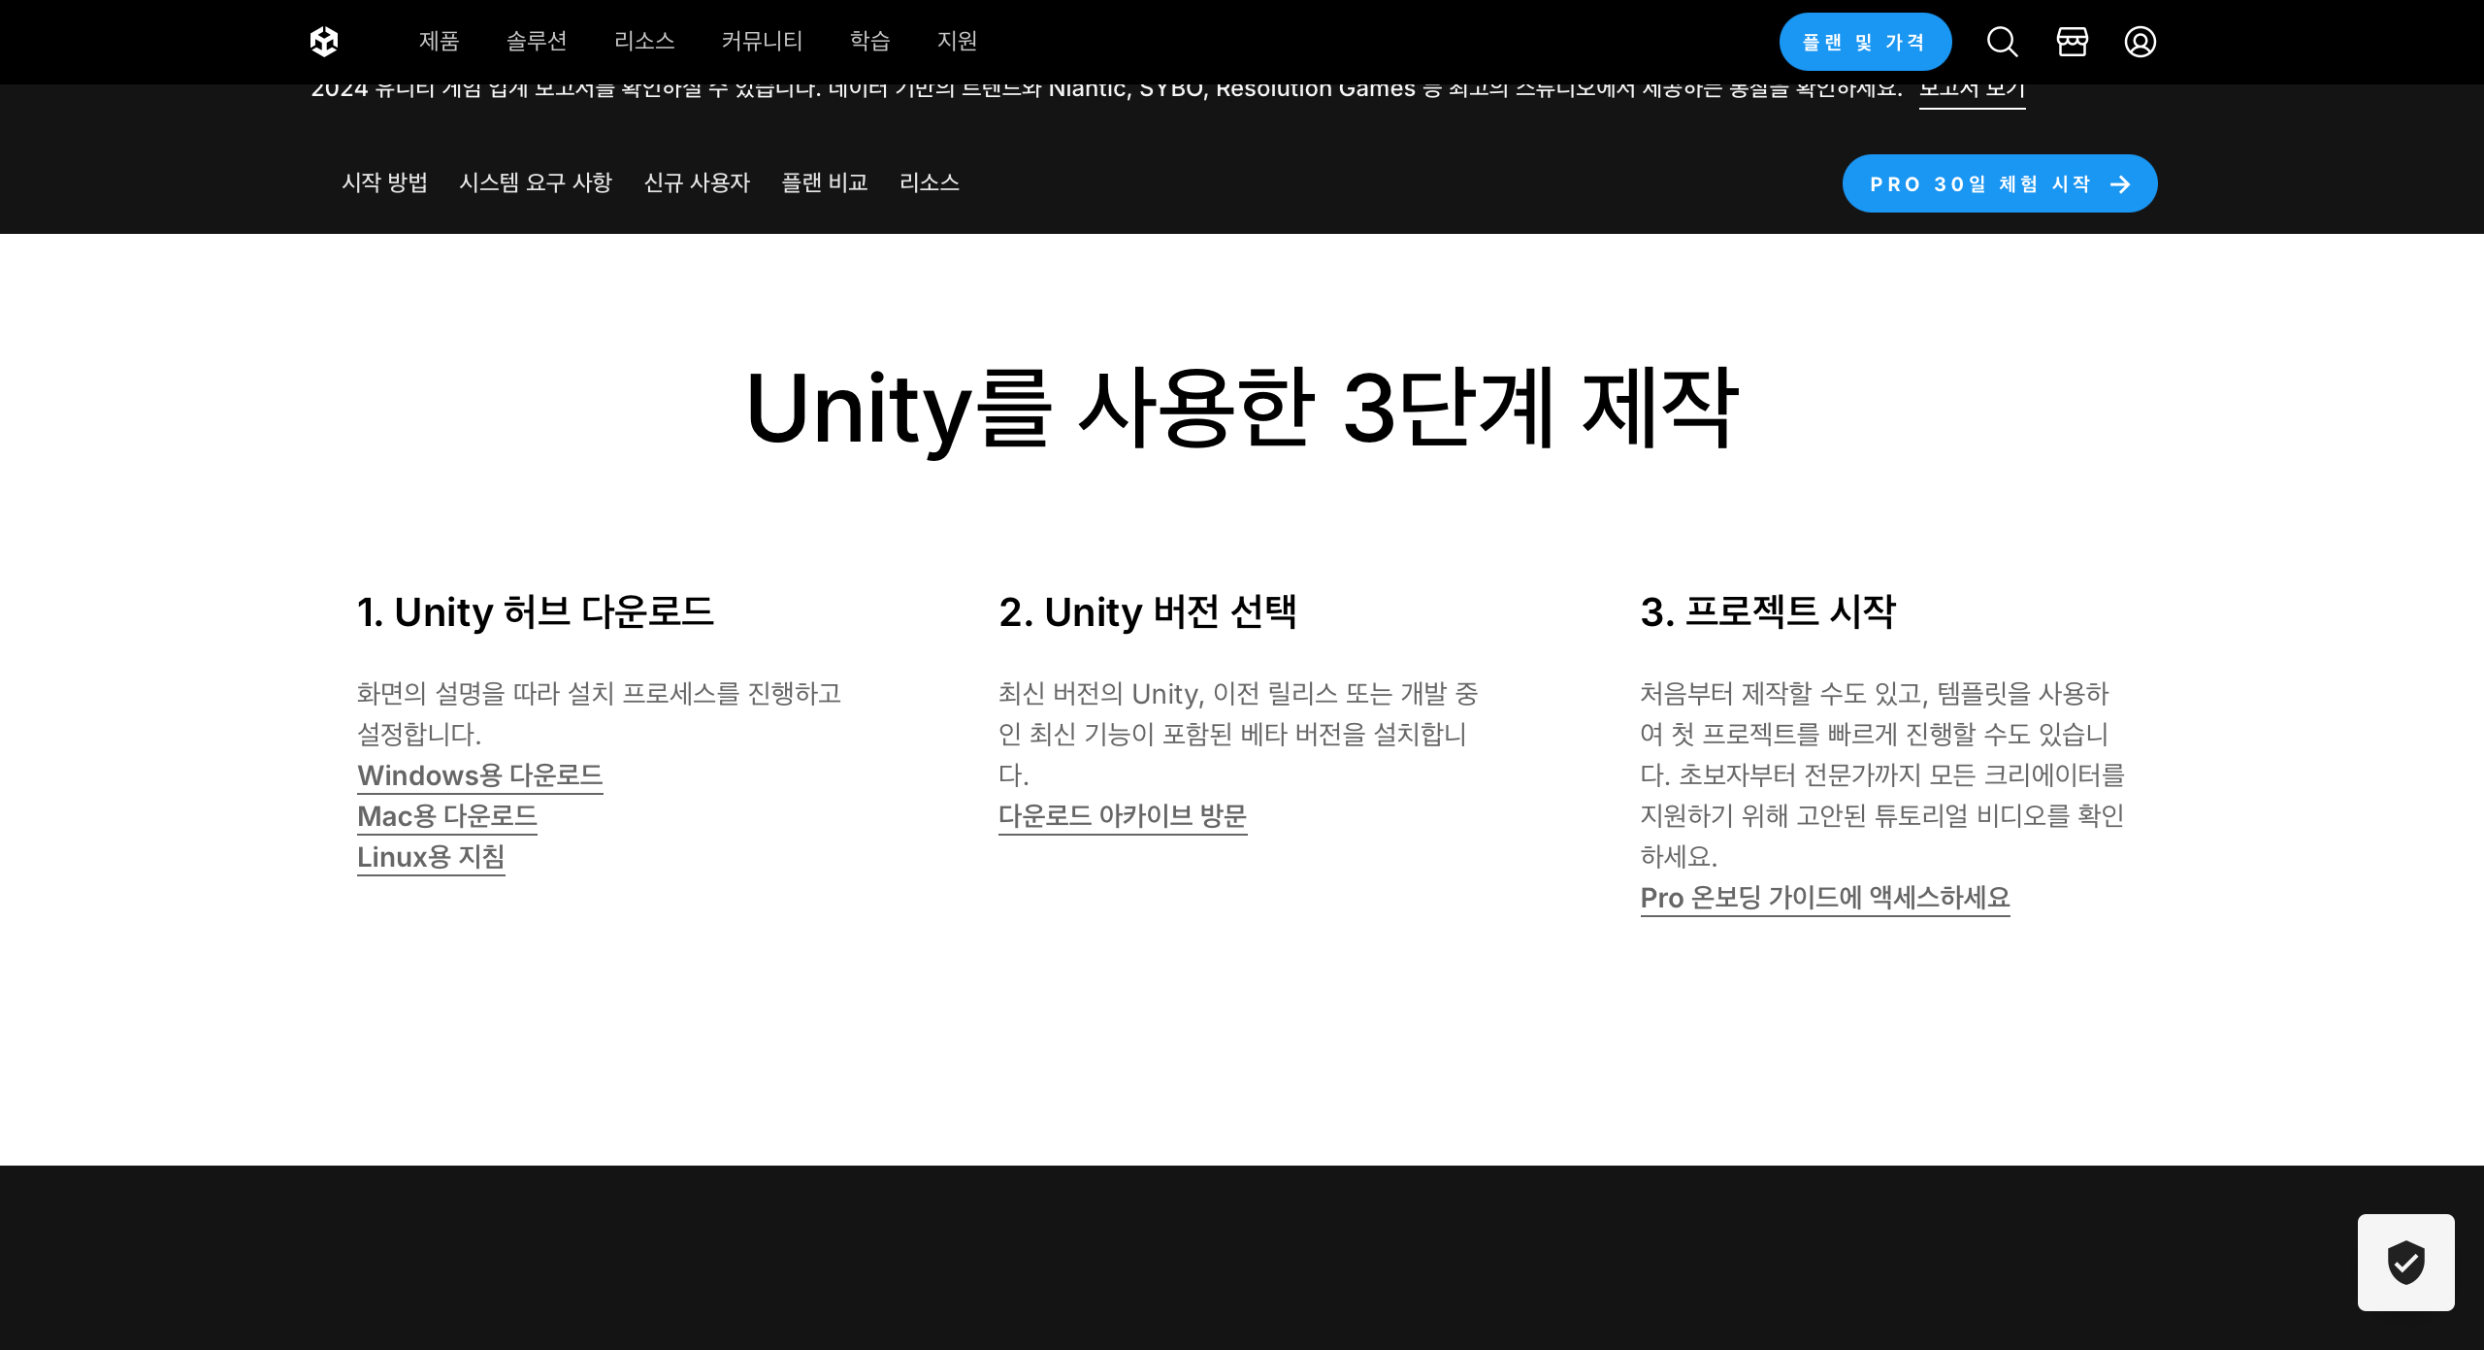Open the 솔루션 navigation menu
The image size is (2484, 1350).
(537, 41)
